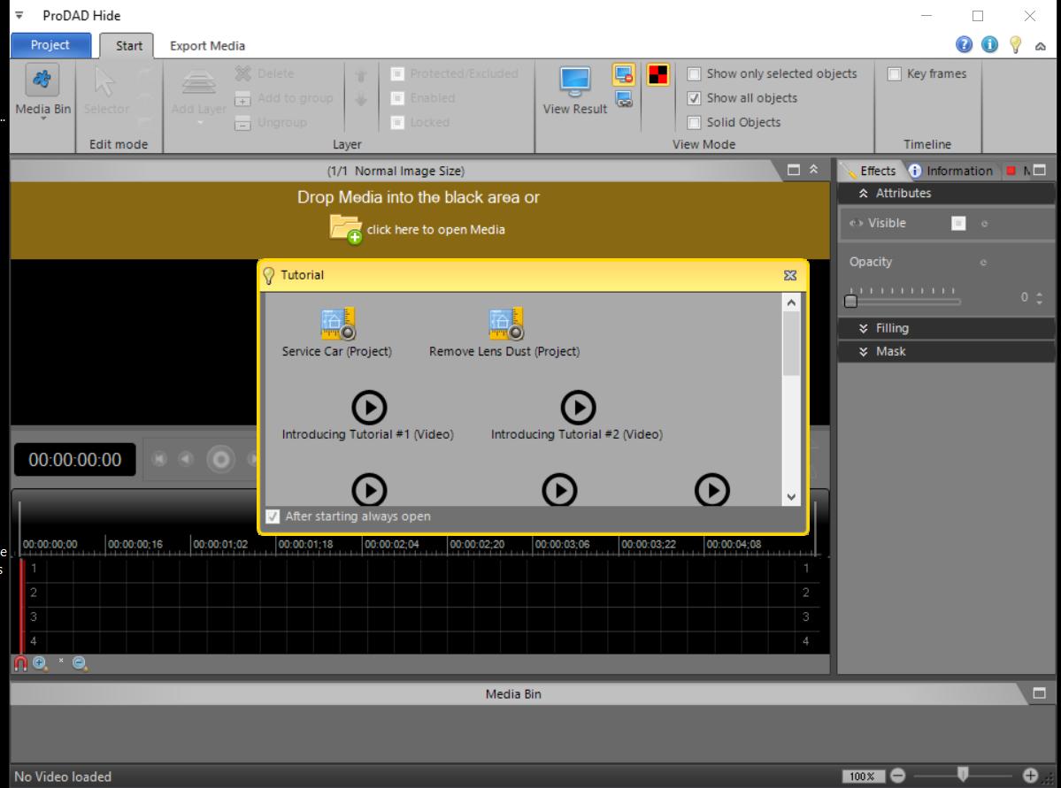
Task: Click the 100% zoom value field
Action: (x=862, y=776)
